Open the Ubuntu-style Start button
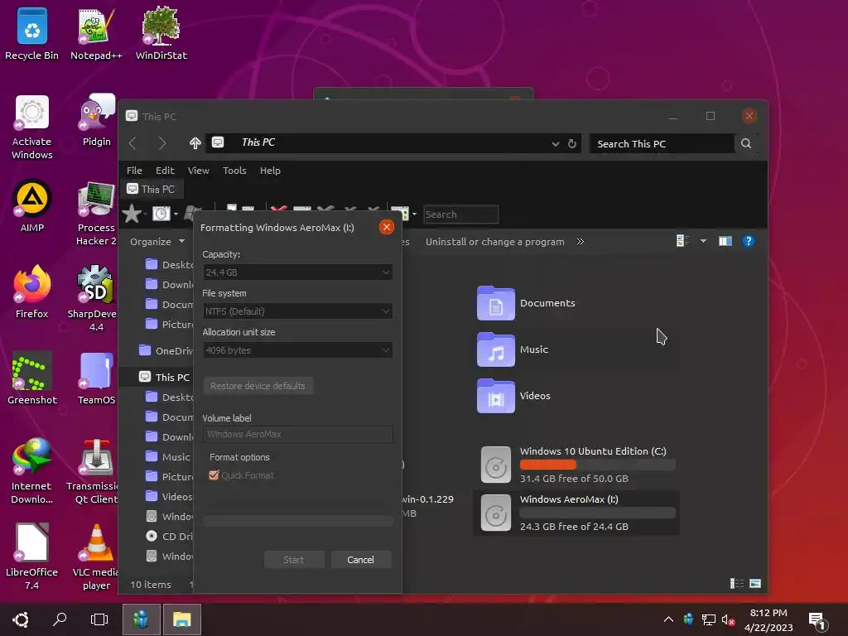The height and width of the screenshot is (636, 848). tap(21, 619)
